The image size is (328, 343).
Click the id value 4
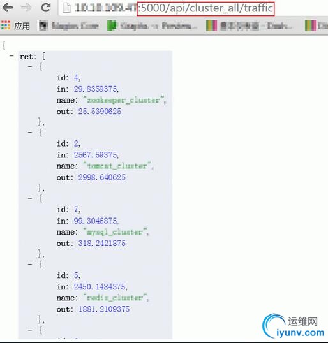click(76, 77)
